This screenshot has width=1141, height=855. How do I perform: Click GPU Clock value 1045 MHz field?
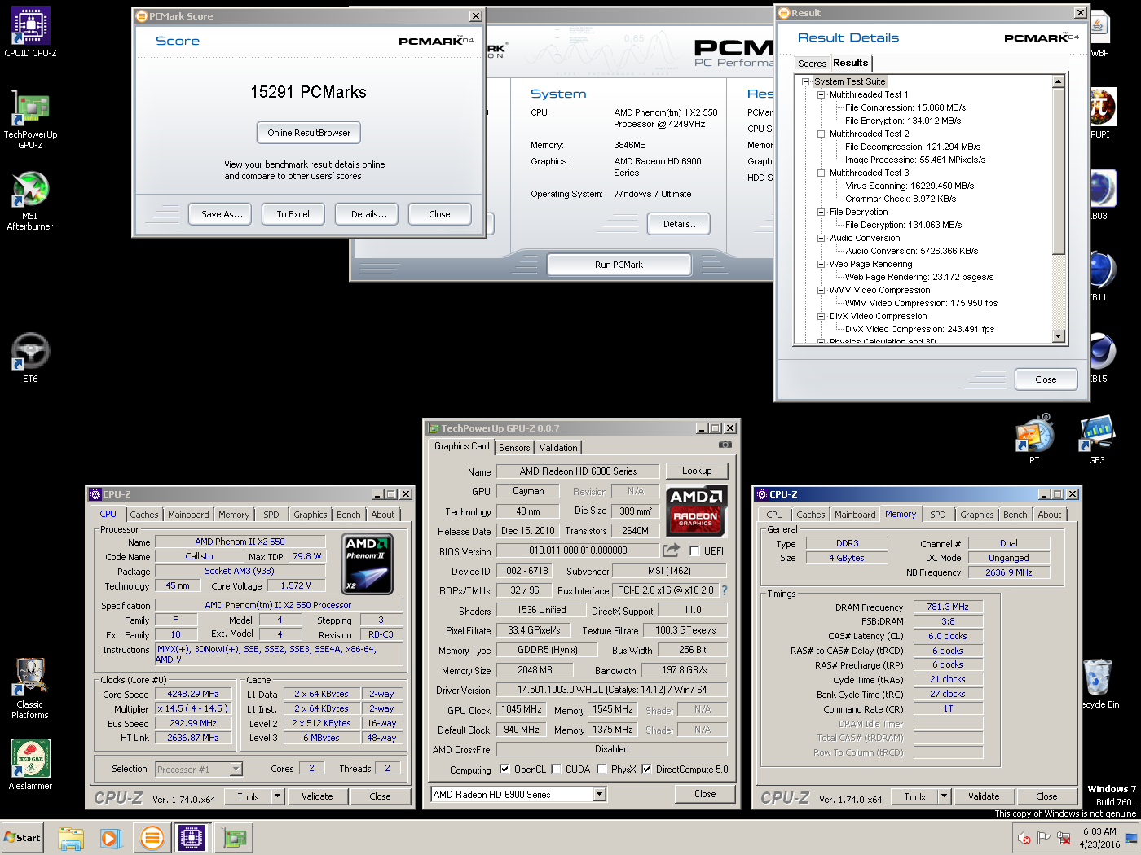[x=522, y=709]
